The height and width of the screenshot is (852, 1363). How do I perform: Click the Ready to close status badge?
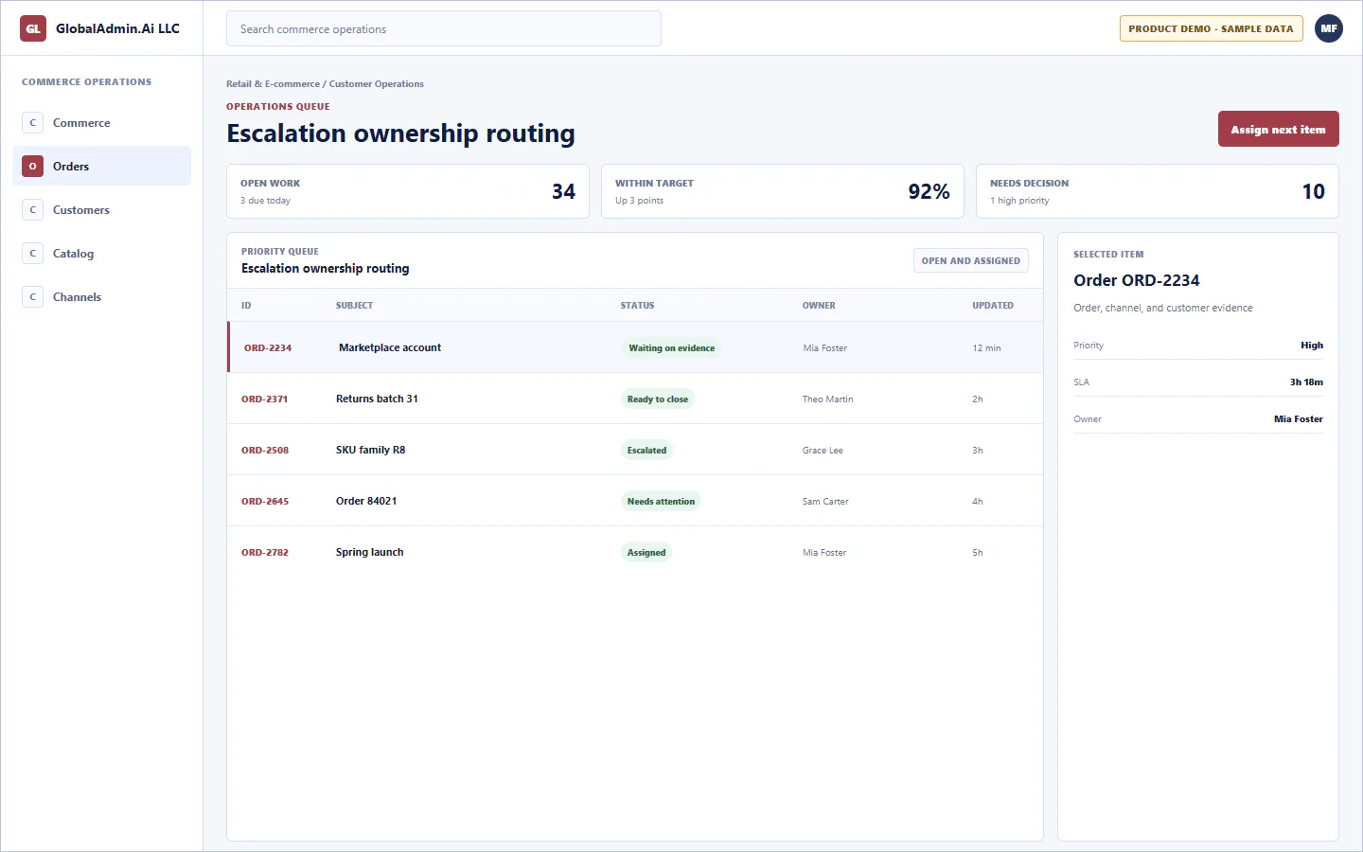(x=658, y=399)
